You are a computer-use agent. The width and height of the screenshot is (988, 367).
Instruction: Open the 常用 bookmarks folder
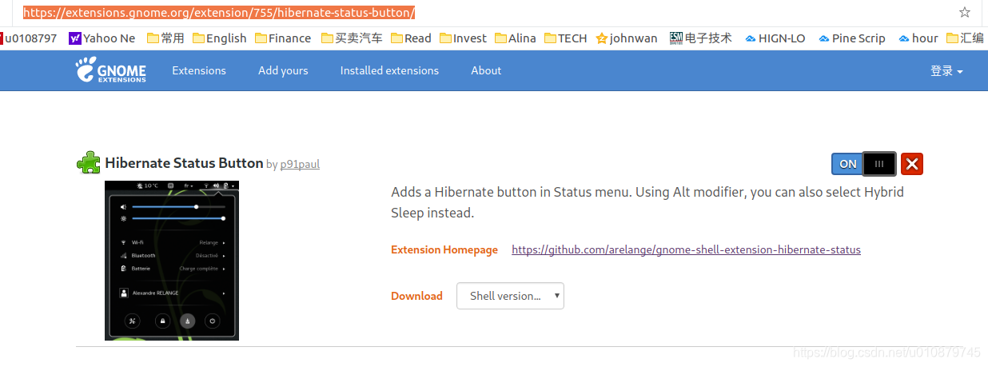165,38
